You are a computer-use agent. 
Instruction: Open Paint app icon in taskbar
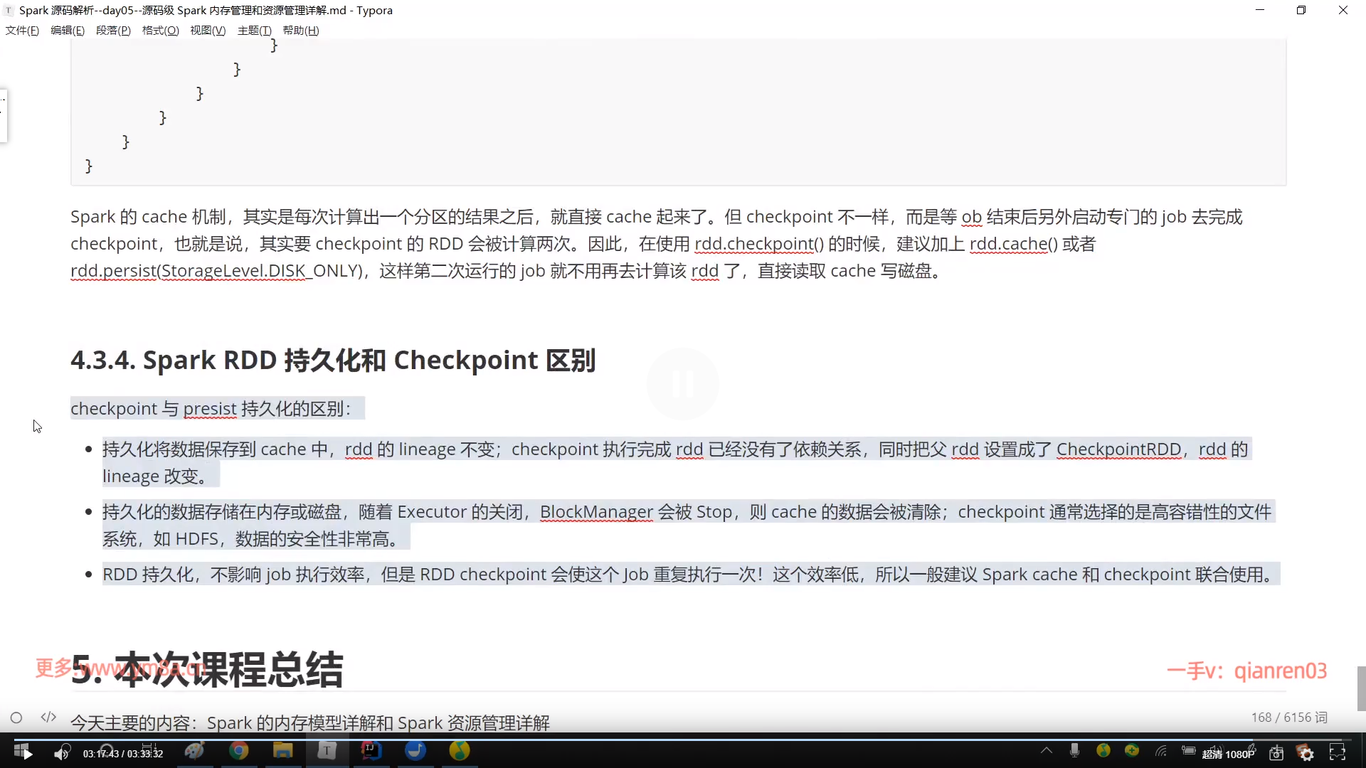coord(194,751)
